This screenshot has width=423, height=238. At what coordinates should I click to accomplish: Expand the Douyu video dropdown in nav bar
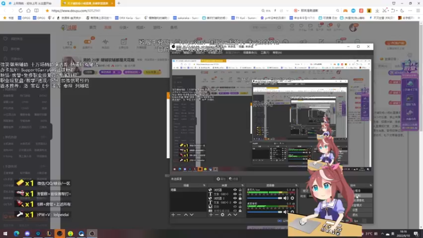141,28
